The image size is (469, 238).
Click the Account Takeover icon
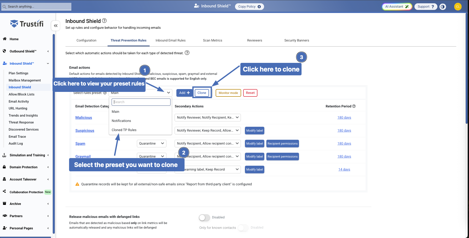(4, 179)
